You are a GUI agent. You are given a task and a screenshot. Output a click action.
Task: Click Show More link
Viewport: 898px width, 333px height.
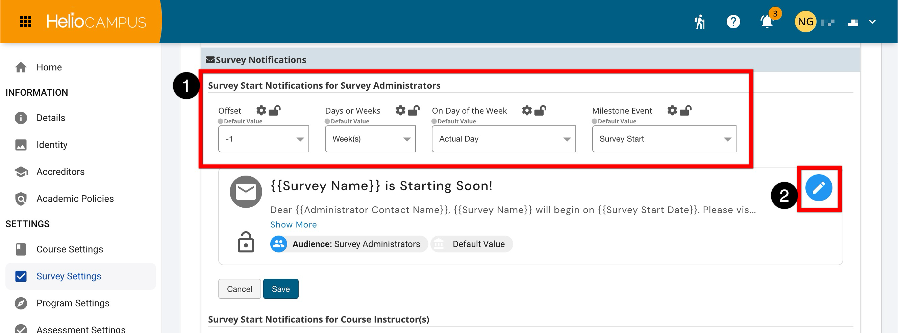coord(294,224)
